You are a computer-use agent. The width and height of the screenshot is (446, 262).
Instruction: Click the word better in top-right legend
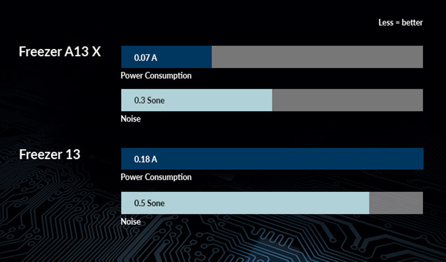pos(412,22)
